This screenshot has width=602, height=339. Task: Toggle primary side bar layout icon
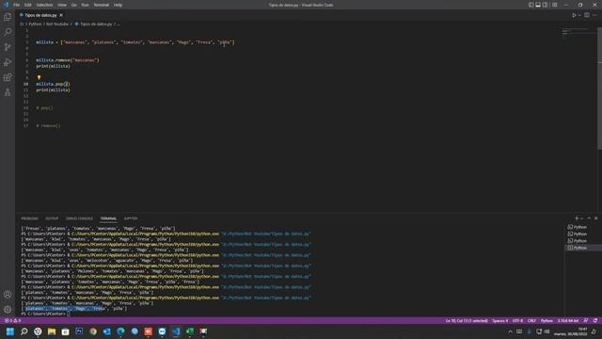[x=531, y=5]
